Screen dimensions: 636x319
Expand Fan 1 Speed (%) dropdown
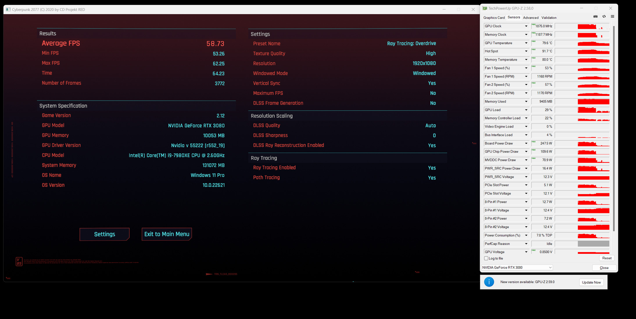pos(526,68)
